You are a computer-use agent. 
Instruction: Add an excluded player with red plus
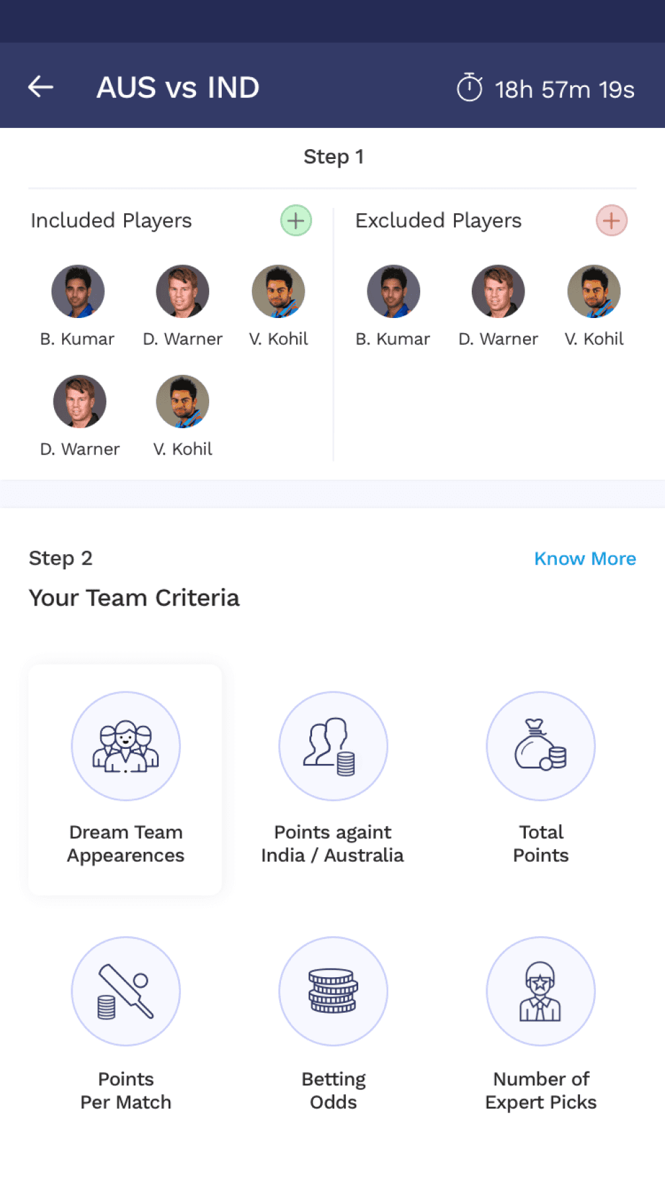click(x=612, y=220)
